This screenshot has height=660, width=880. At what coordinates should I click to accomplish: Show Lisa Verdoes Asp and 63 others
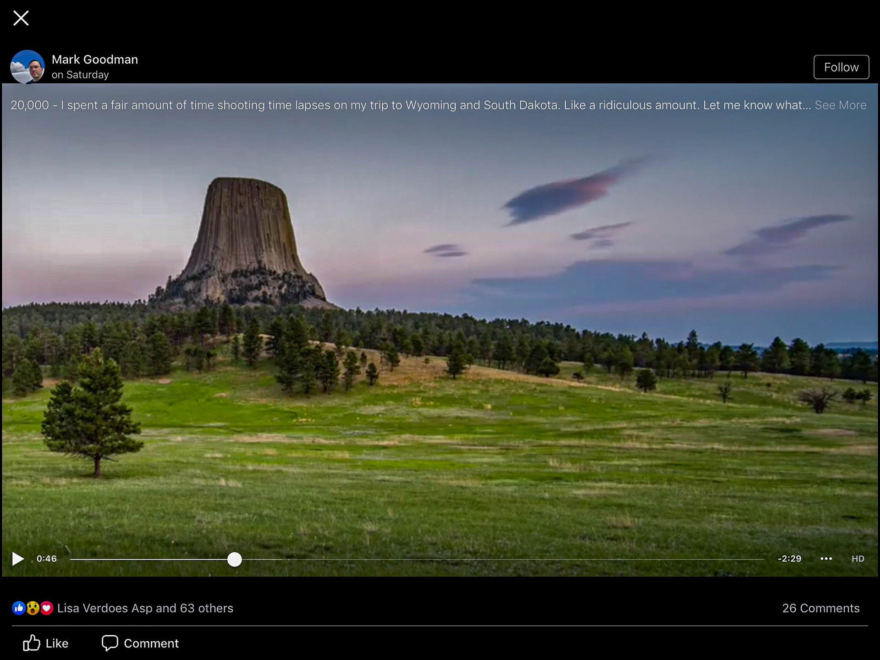[x=145, y=608]
